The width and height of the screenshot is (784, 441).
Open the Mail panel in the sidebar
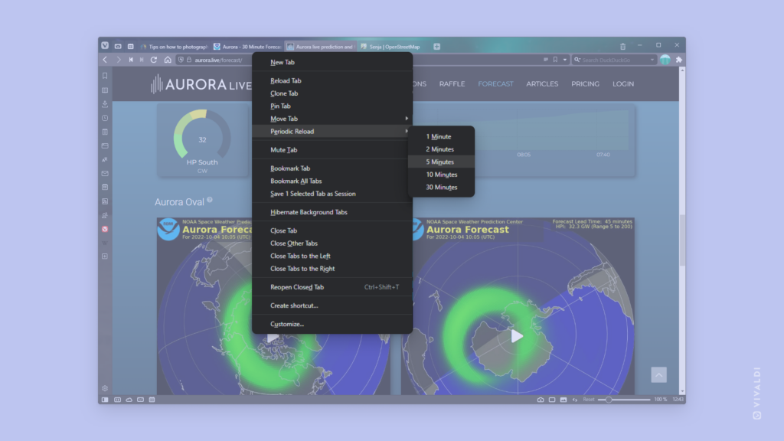pyautogui.click(x=105, y=174)
